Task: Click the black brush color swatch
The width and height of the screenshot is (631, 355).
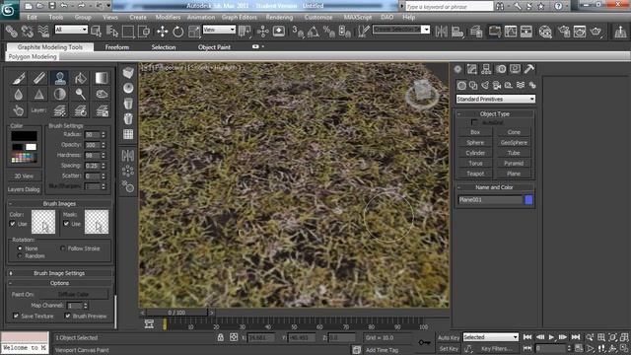Action: pyautogui.click(x=24, y=136)
